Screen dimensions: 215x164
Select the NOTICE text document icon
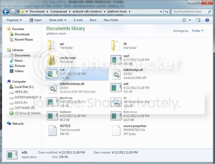53,130
